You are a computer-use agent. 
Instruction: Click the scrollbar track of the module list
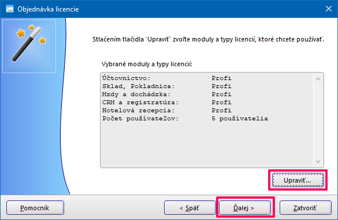click(x=318, y=120)
